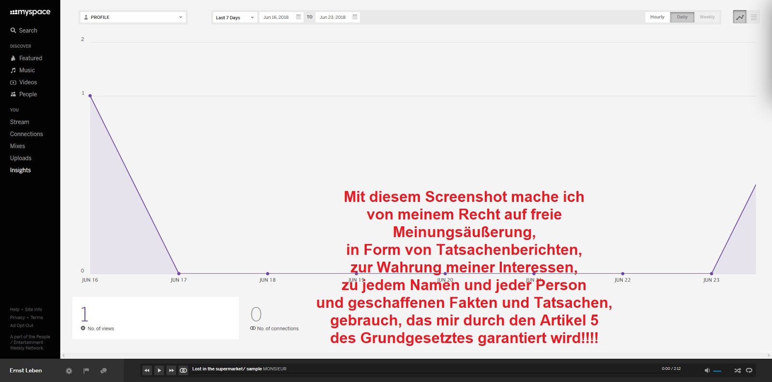Select Weekly granularity

click(707, 17)
